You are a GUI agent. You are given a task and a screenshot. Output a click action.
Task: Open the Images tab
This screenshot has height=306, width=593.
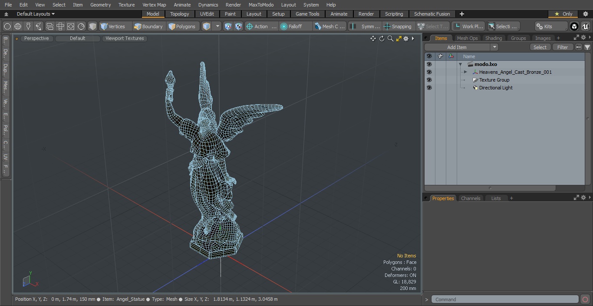543,38
